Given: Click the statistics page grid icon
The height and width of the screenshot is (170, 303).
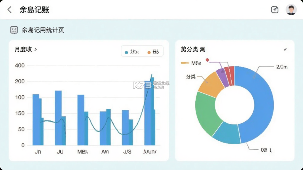Looking at the screenshot, I should point(14,30).
